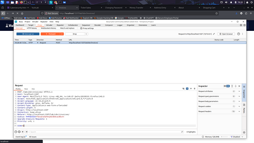
Task: Select Inspector docked-right layout toggle
Action: 228,86
